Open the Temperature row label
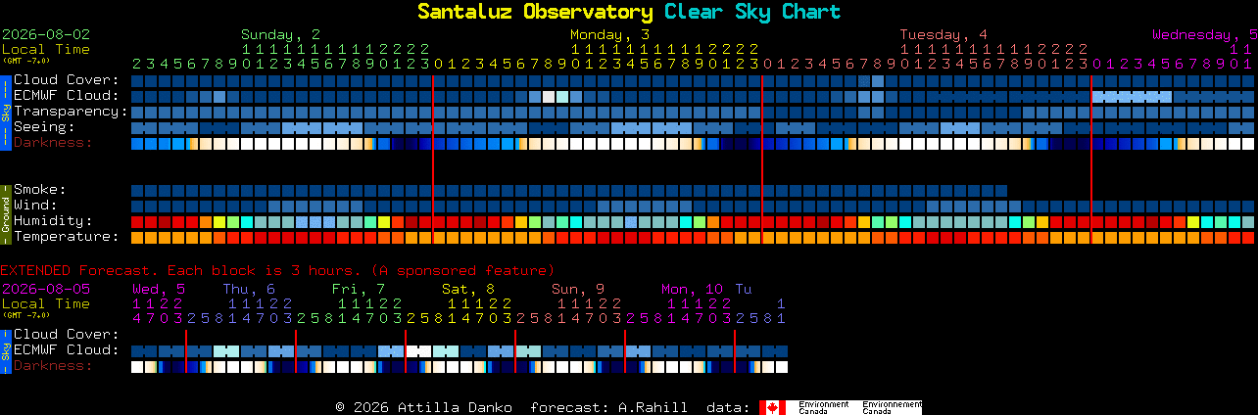1258x415 pixels. [67, 237]
